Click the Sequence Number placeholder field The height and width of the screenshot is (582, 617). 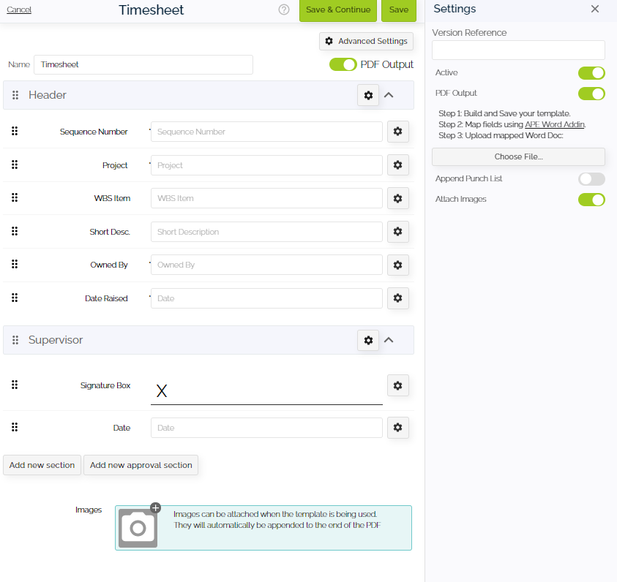266,132
